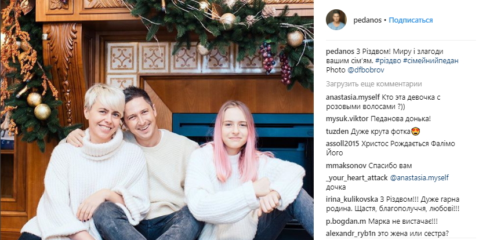This screenshot has width=479, height=240.
Task: Open commenter mmaksonov's profile
Action: pyautogui.click(x=346, y=166)
